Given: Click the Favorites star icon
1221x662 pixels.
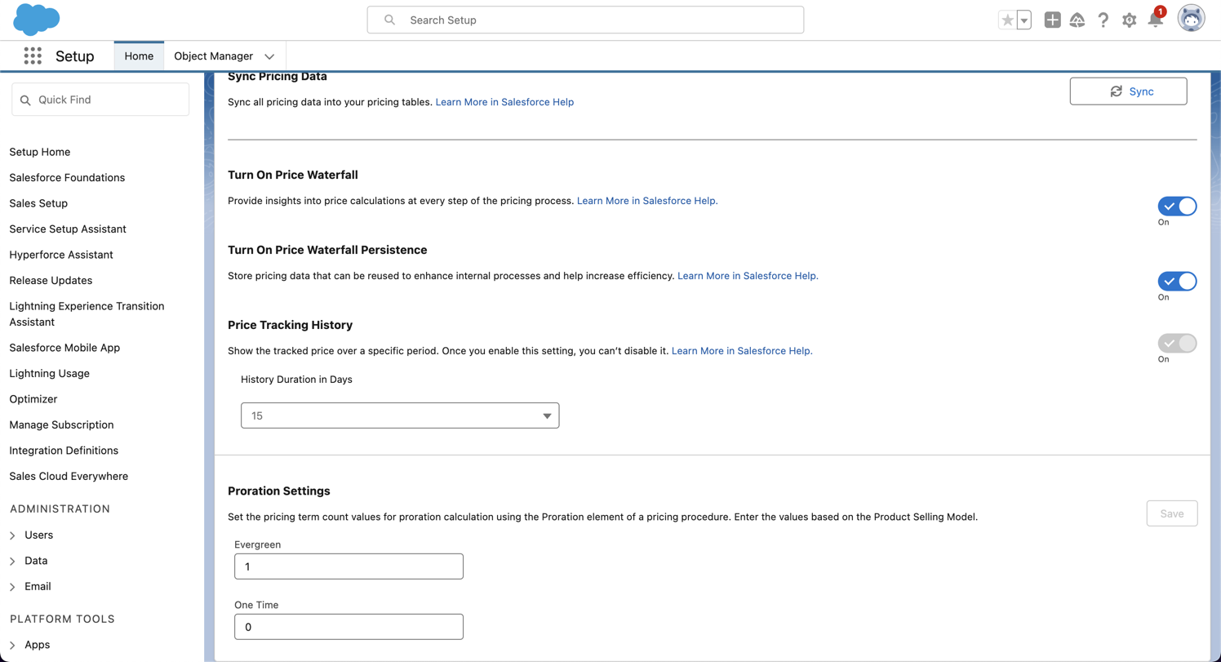Looking at the screenshot, I should 1007,20.
